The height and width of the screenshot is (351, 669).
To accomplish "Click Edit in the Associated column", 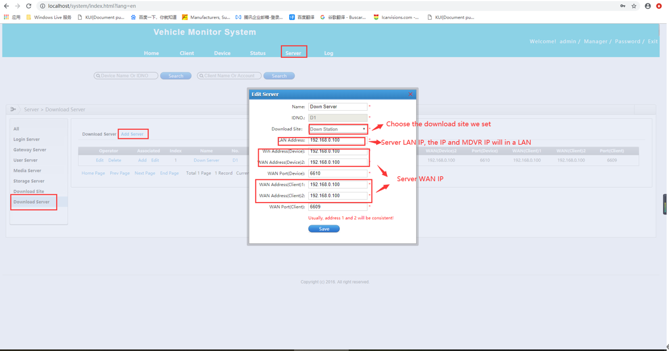I will coord(155,160).
